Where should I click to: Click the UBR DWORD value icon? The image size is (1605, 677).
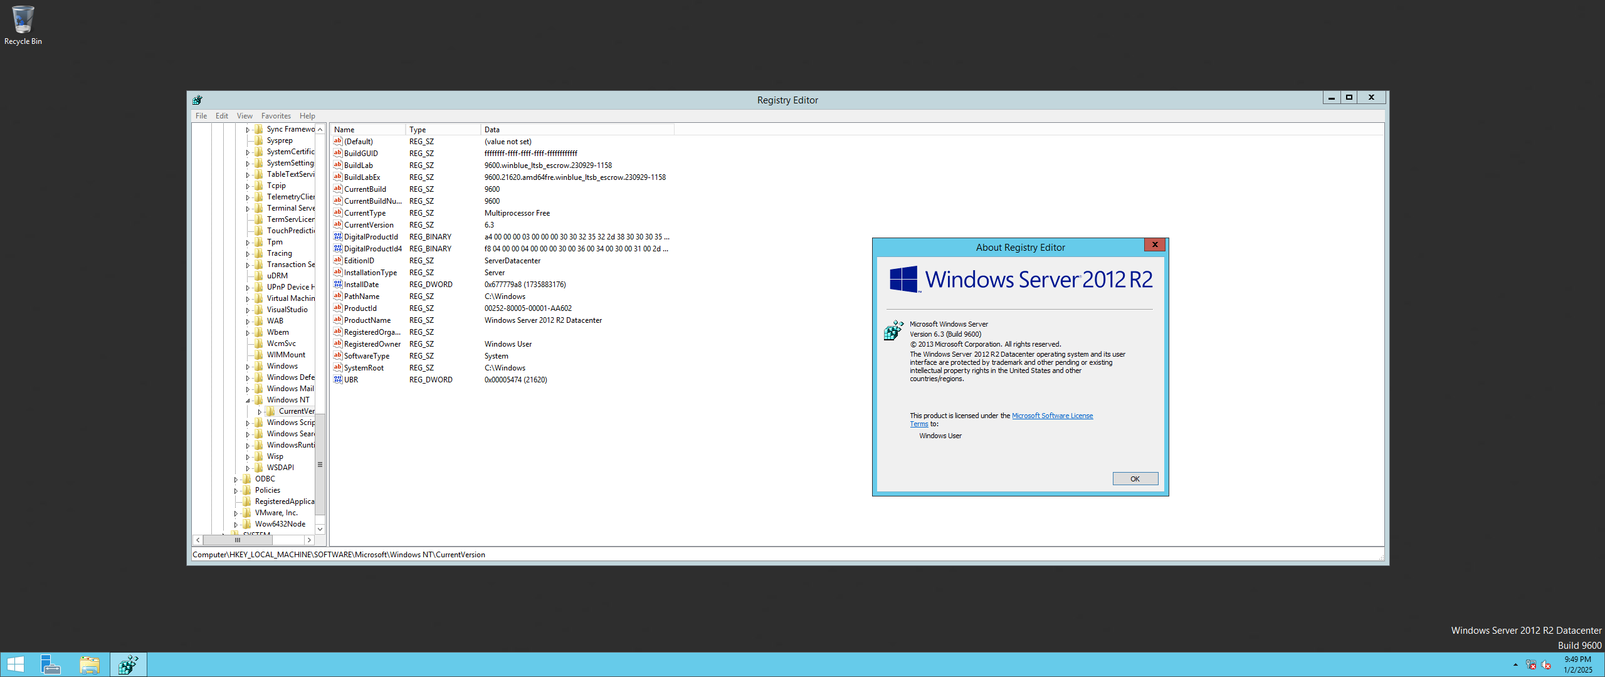338,379
